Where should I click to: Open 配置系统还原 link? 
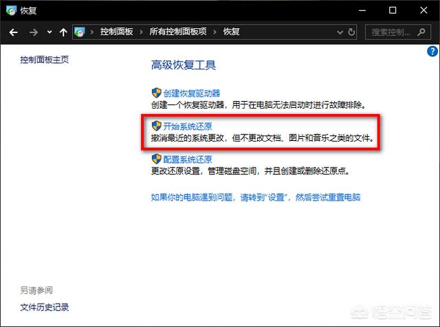pyautogui.click(x=188, y=159)
